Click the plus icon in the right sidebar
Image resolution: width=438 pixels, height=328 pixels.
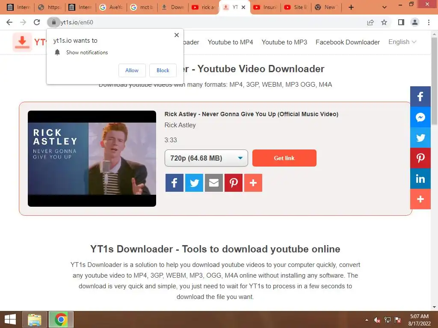420,199
